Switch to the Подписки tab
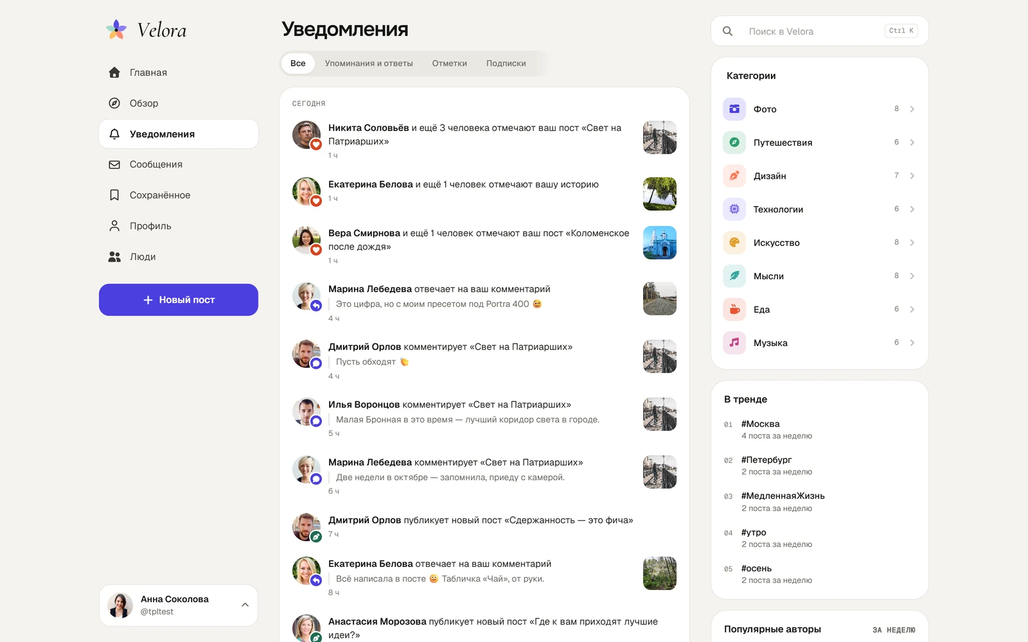The image size is (1028, 642). 506,64
